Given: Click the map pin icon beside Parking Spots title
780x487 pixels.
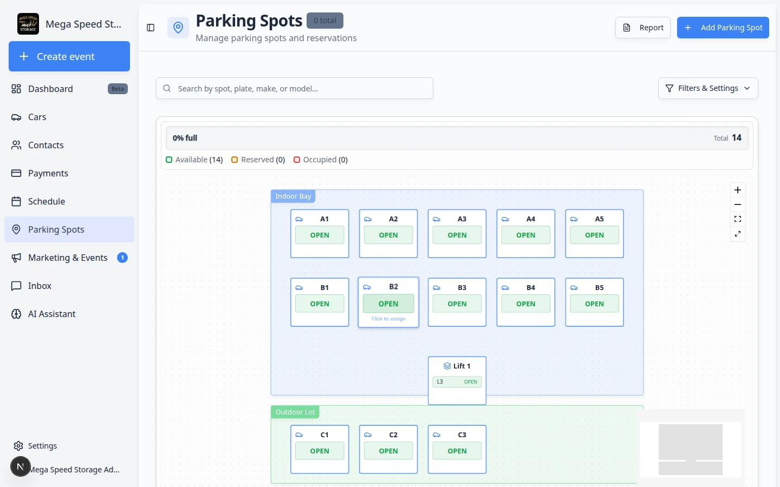Looking at the screenshot, I should [x=178, y=28].
